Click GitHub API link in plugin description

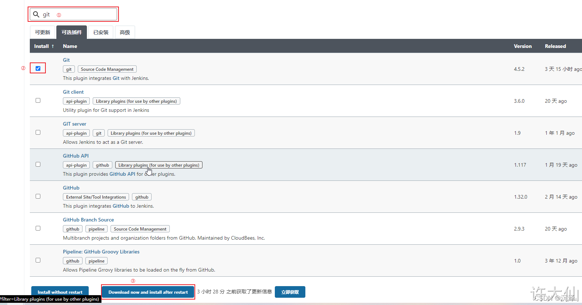[122, 174]
